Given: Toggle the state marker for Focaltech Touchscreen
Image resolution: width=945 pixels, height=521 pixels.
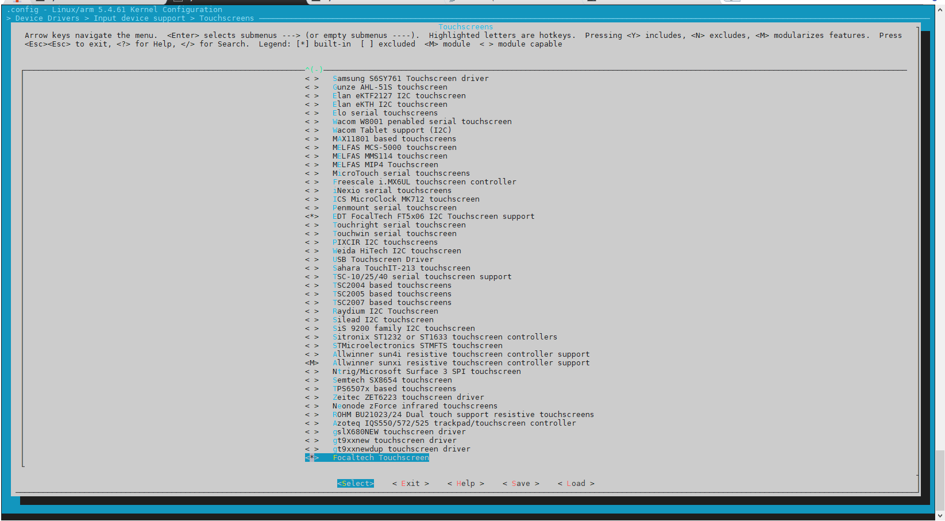Looking at the screenshot, I should (311, 458).
